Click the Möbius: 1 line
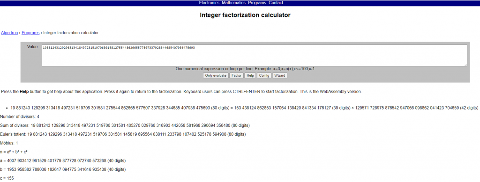 click(9, 143)
